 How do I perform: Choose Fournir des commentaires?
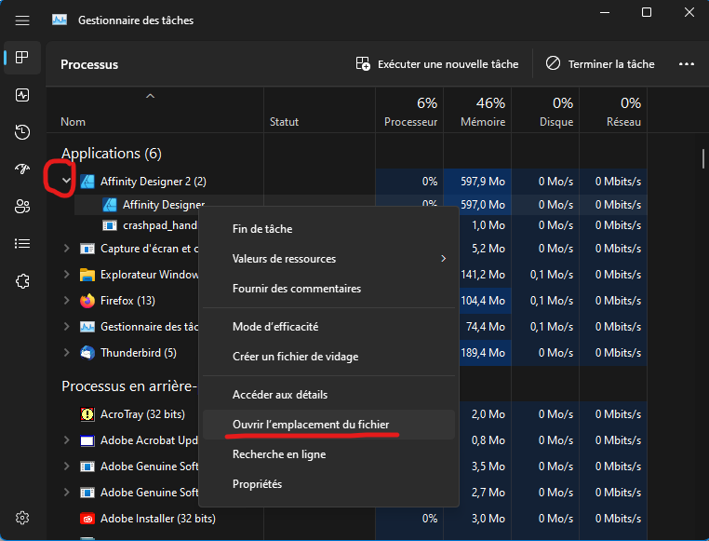(x=328, y=289)
